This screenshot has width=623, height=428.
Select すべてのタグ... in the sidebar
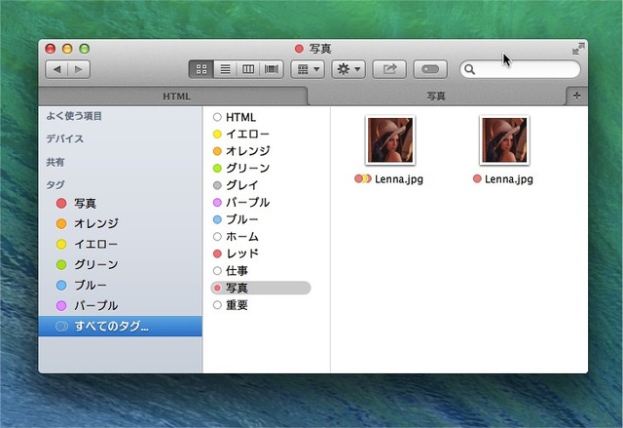click(x=121, y=327)
